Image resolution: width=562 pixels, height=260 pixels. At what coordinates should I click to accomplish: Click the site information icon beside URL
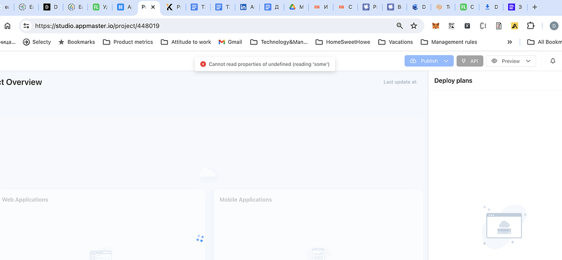coord(26,26)
